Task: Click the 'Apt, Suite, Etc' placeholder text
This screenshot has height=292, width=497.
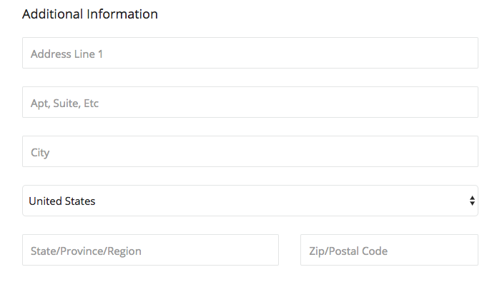Action: pos(64,103)
